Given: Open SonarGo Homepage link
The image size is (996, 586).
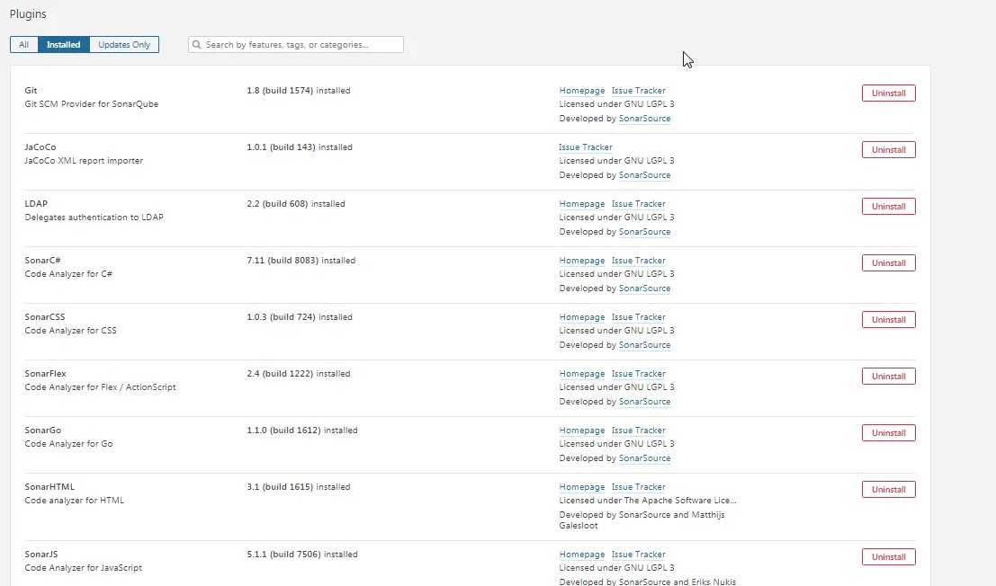Looking at the screenshot, I should coord(582,431).
